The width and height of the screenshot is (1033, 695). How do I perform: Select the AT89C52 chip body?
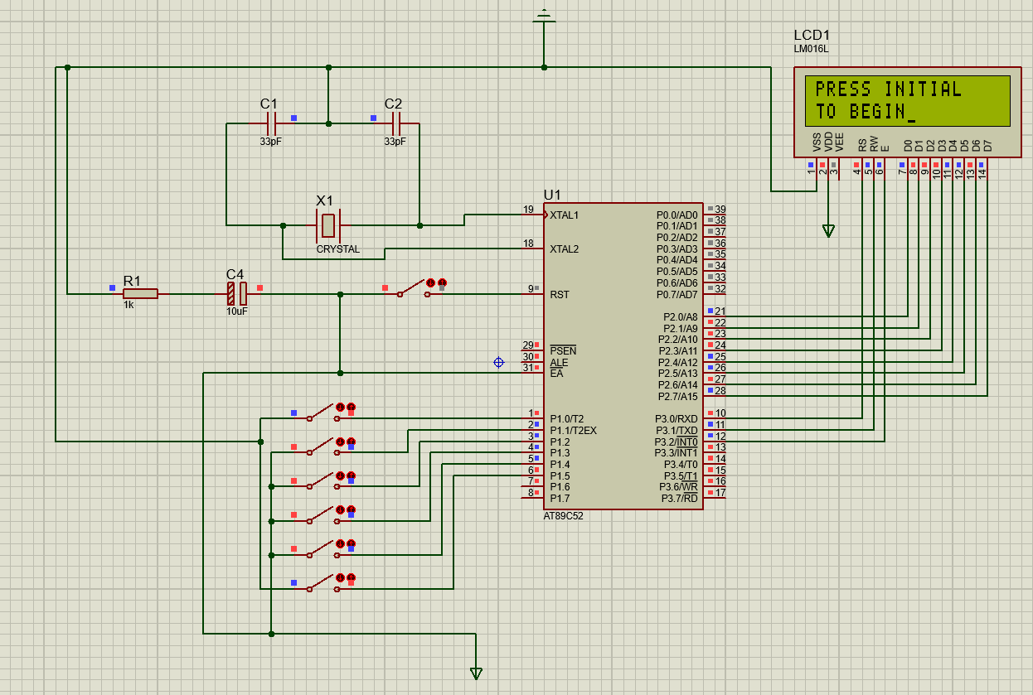click(x=623, y=356)
